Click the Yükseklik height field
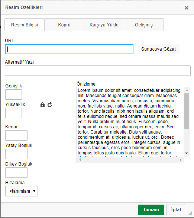This screenshot has width=194, height=218. point(13,113)
